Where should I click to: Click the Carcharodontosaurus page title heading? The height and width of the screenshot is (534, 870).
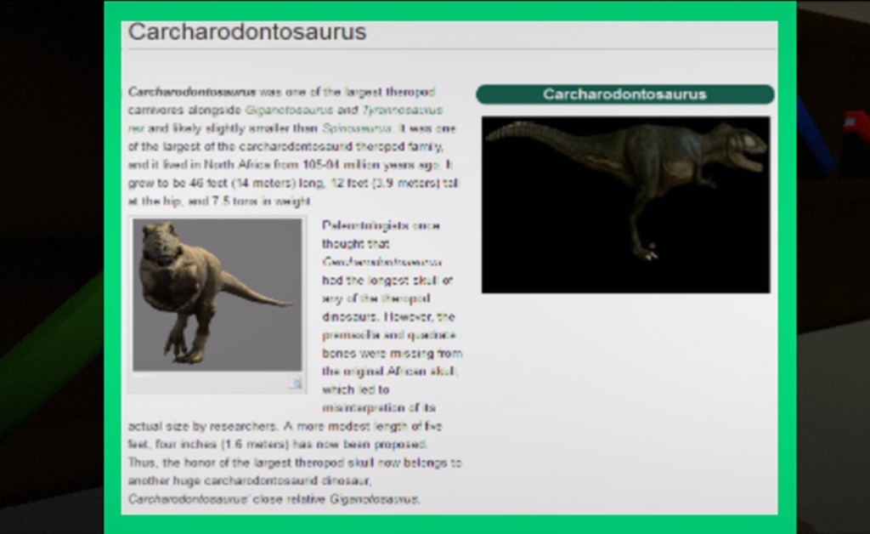pos(247,32)
